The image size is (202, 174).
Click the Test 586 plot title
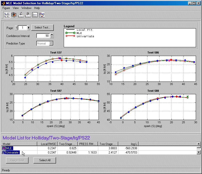point(153,52)
